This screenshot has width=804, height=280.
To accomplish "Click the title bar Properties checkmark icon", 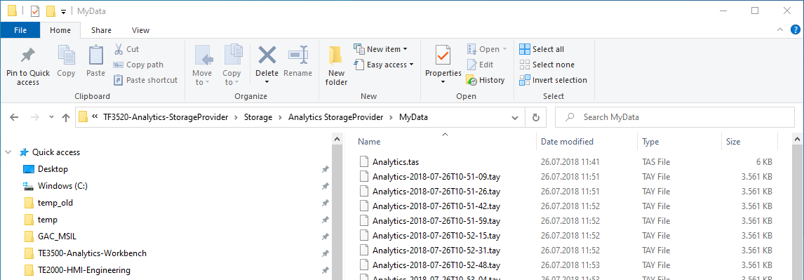I will [35, 11].
